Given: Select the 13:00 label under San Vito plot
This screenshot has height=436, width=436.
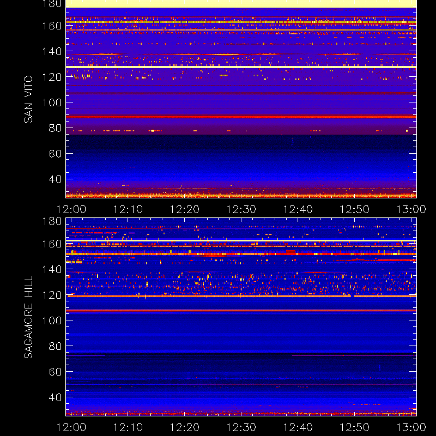Looking at the screenshot, I should pos(411,209).
